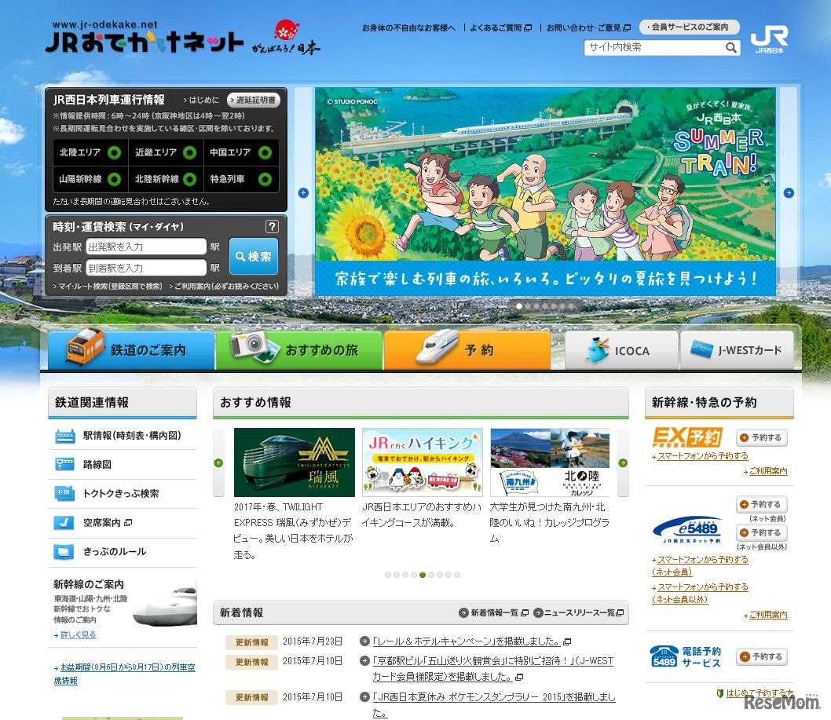Open ポケモンスタンプラリー2015 news link
Viewport: 831px width, 720px height.
(494, 704)
